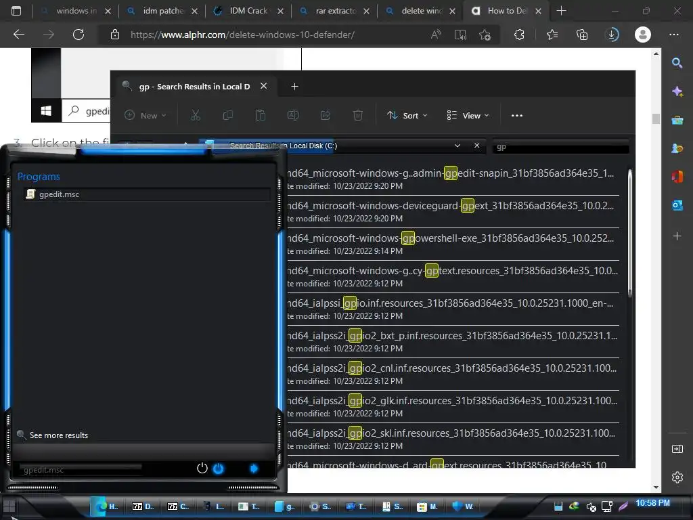Open the Explorer See more ellipsis menu
This screenshot has width=693, height=520.
(x=516, y=115)
